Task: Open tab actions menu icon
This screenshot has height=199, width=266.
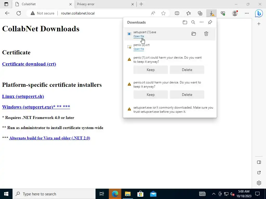Action: pyautogui.click(x=6, y=4)
